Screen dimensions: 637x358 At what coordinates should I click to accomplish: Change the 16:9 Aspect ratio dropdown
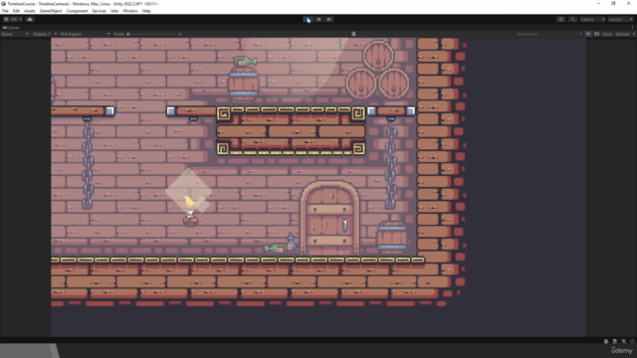click(85, 34)
